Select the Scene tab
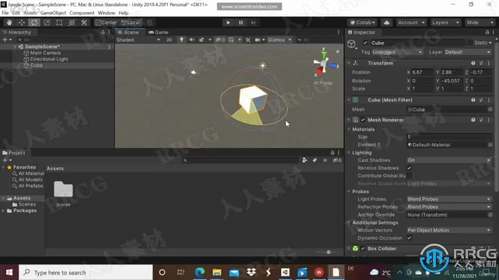The height and width of the screenshot is (280, 499). pyautogui.click(x=128, y=32)
